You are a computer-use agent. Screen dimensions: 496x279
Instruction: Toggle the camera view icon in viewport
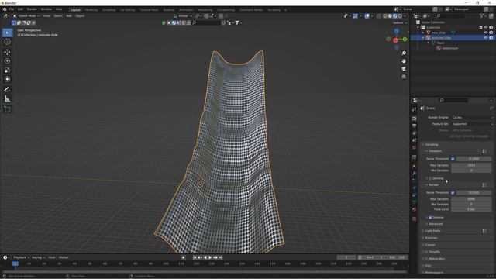404,69
